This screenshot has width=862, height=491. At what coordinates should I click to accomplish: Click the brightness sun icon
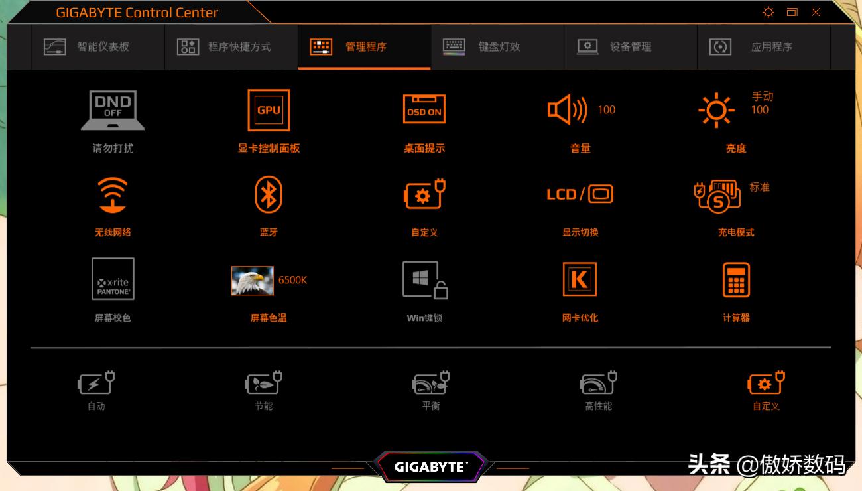716,110
